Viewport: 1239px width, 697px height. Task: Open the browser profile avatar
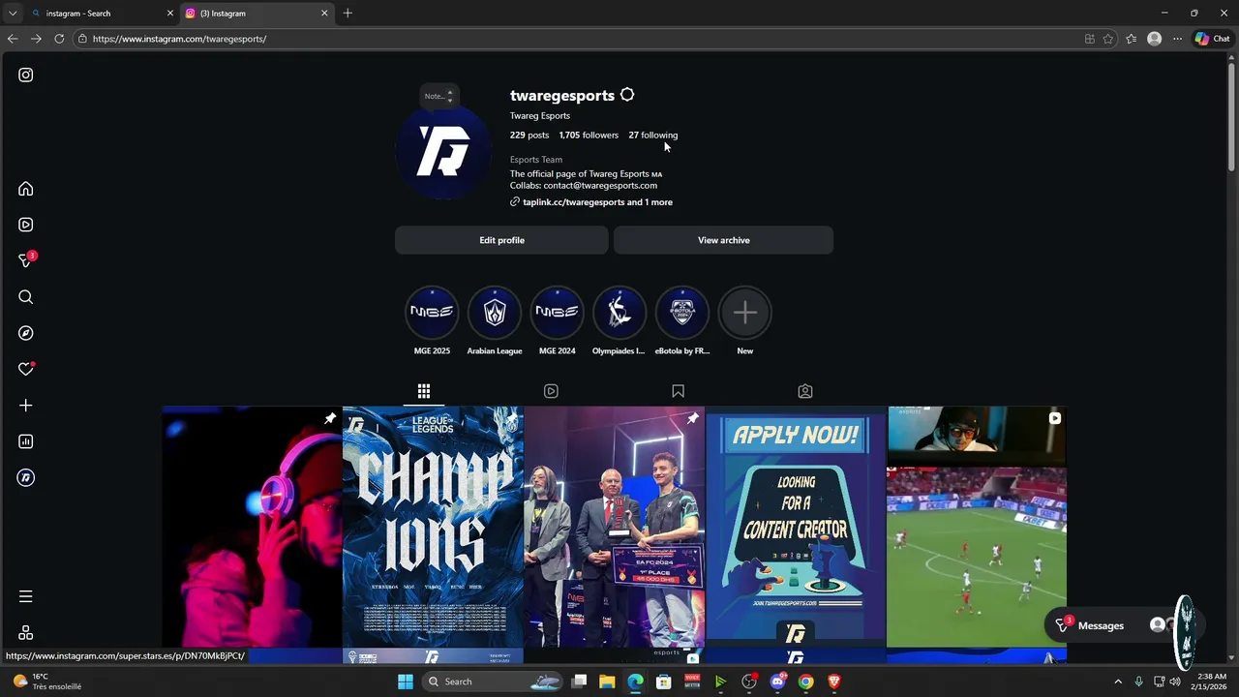tap(1154, 39)
